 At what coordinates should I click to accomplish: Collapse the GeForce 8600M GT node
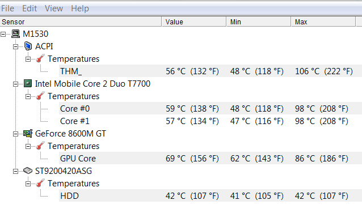[15, 134]
